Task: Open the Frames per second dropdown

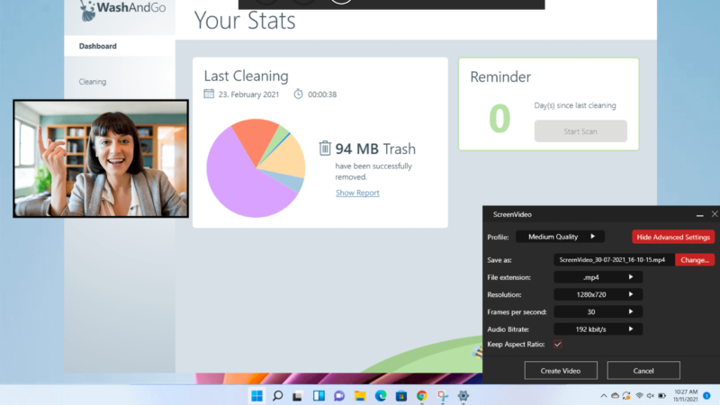Action: coord(598,311)
